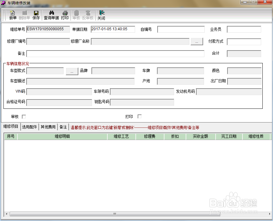Click the 品牌 brand field
Image resolution: width=273 pixels, height=221 pixels.
pos(113,71)
